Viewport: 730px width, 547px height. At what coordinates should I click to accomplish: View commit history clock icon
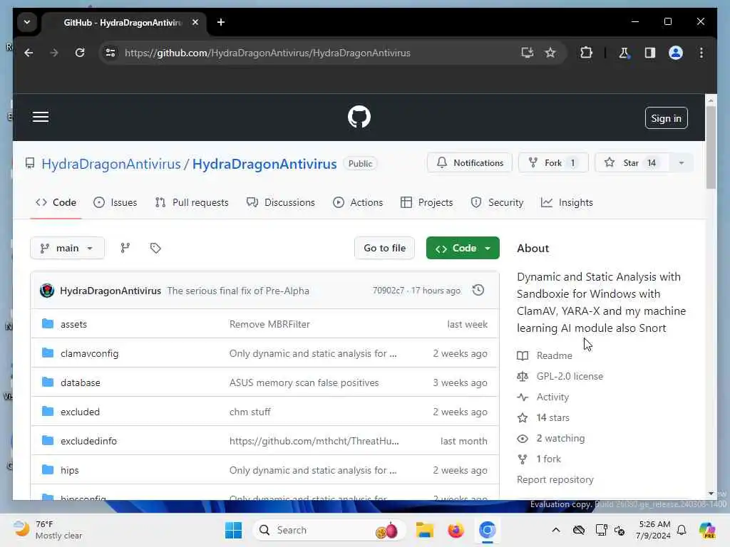(x=478, y=291)
